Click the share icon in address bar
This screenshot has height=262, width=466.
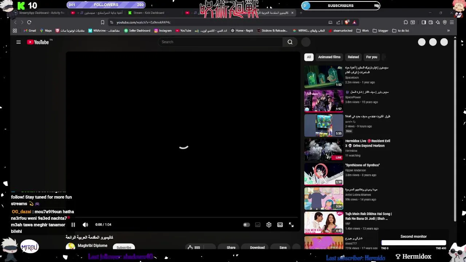coord(338,22)
